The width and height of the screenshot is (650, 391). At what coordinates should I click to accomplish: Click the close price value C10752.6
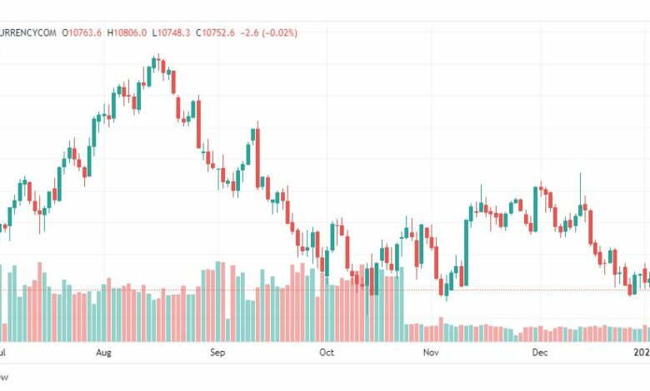click(x=215, y=32)
